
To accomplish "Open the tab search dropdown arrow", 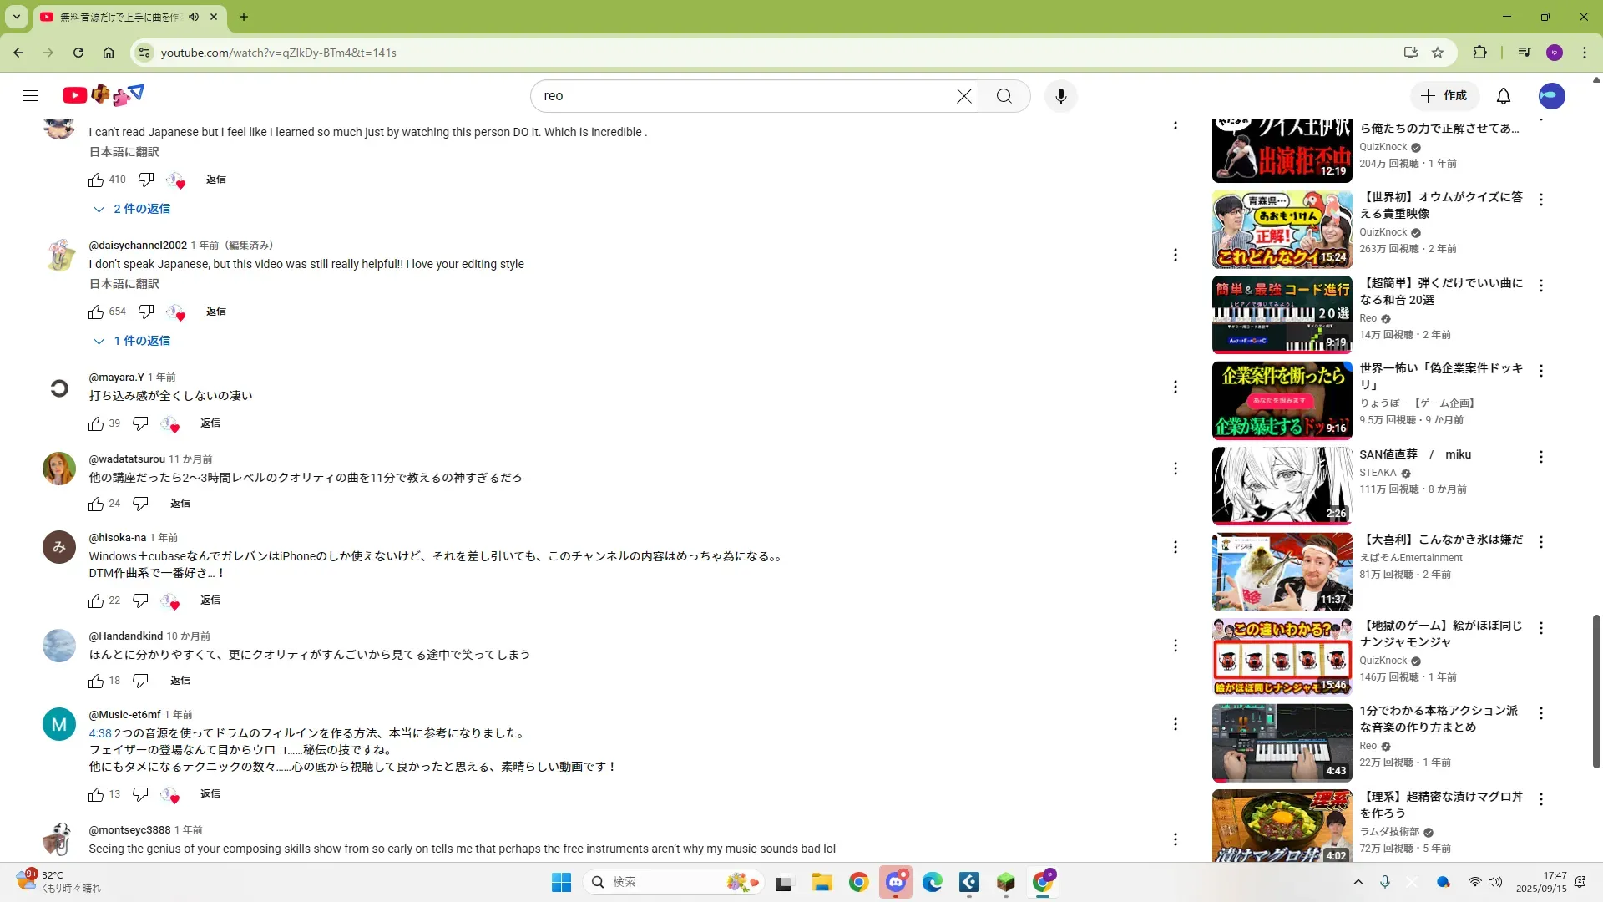I will pyautogui.click(x=16, y=17).
